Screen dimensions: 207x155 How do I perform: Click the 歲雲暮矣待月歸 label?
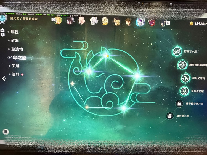coord(195,104)
